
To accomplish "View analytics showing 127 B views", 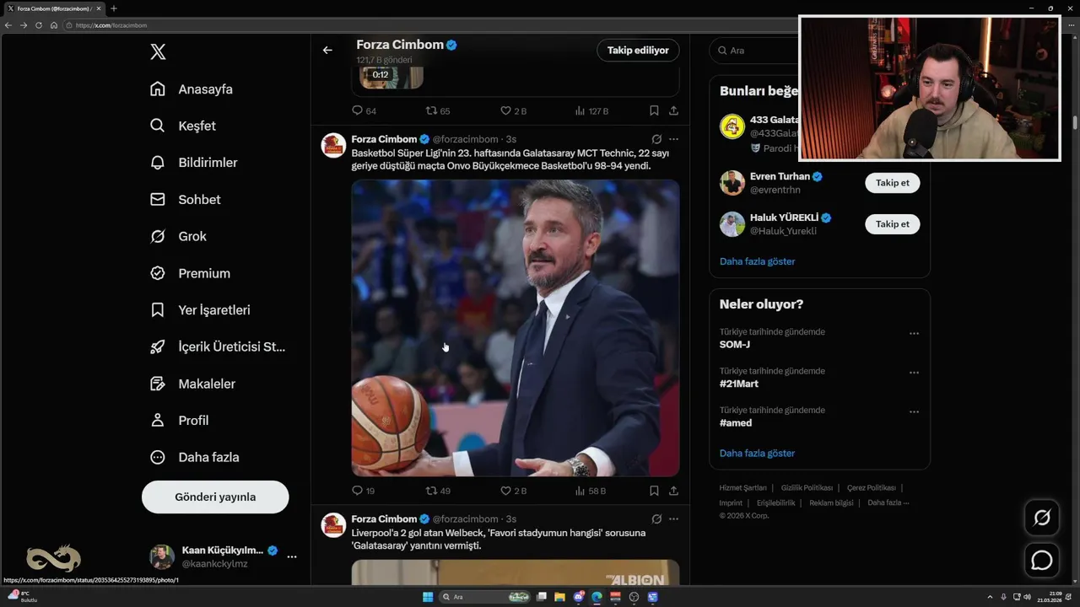I will (x=591, y=110).
